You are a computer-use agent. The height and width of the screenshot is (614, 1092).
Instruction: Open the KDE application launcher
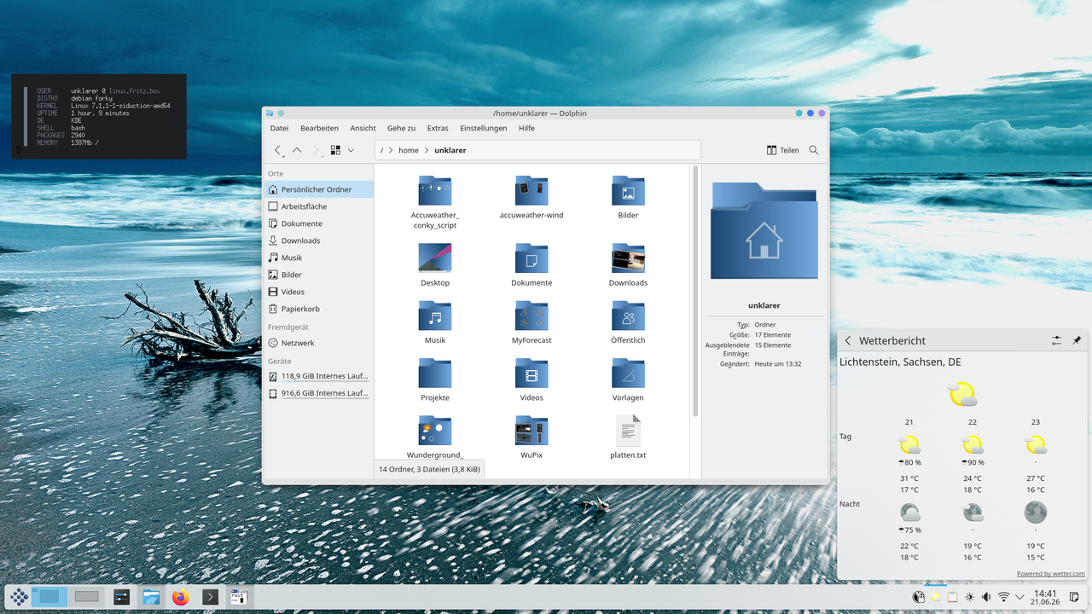[19, 597]
